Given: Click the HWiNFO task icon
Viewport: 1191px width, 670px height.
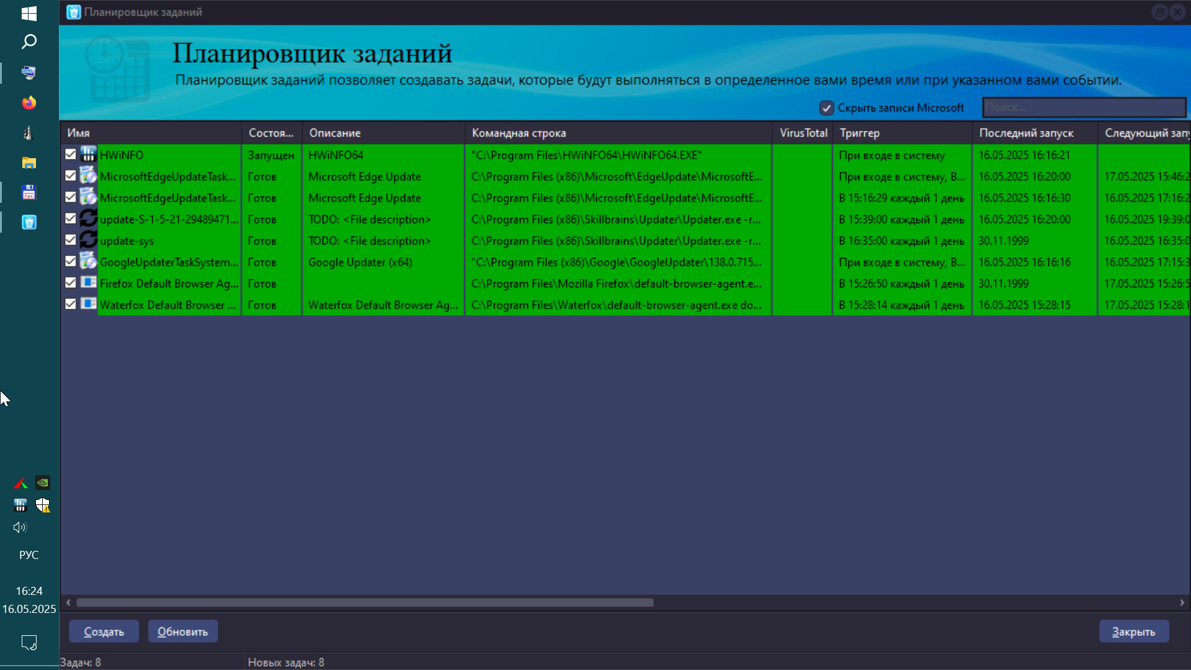Looking at the screenshot, I should click(88, 154).
